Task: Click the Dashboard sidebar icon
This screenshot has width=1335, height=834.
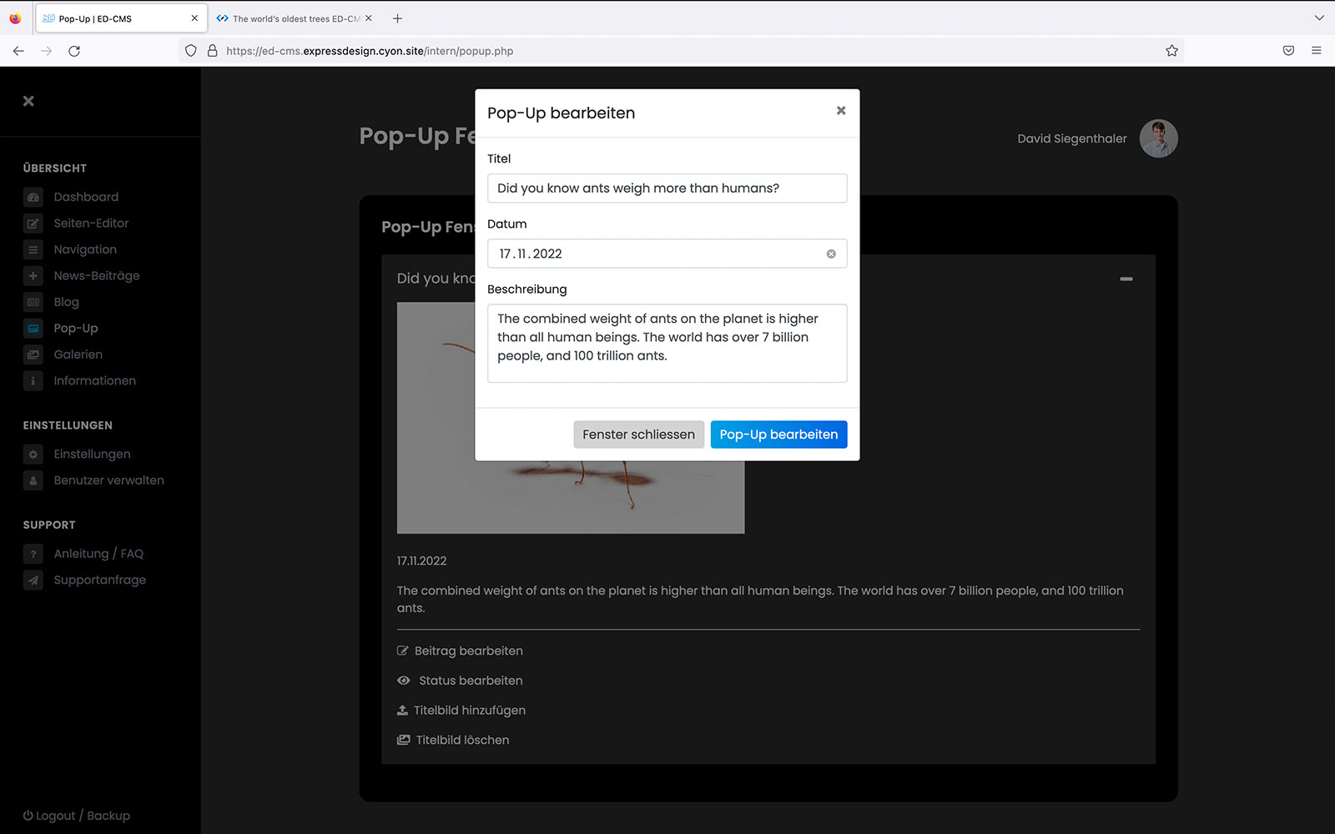Action: tap(33, 198)
